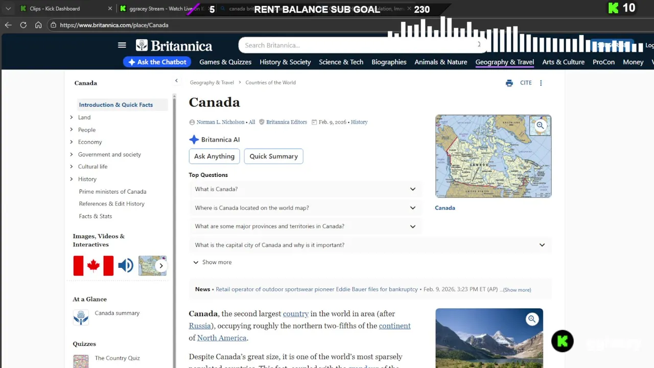Expand major provinces and territories question
654x368 pixels.
tap(305, 226)
